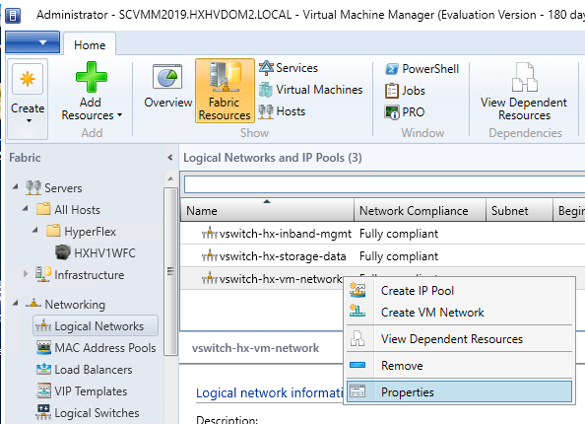Image resolution: width=585 pixels, height=424 pixels.
Task: Sort by Network Compliance column header
Action: 420,210
